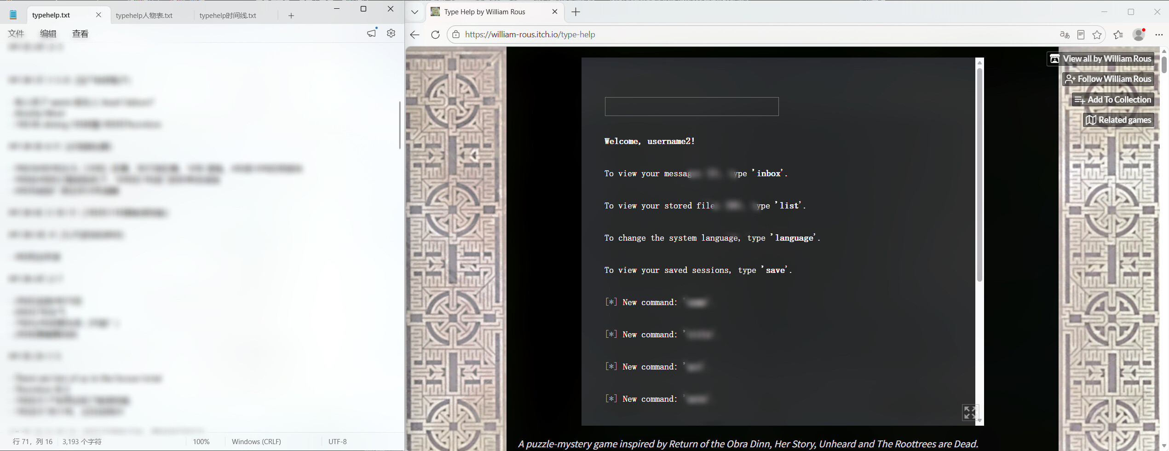Open Related games link

[1118, 120]
